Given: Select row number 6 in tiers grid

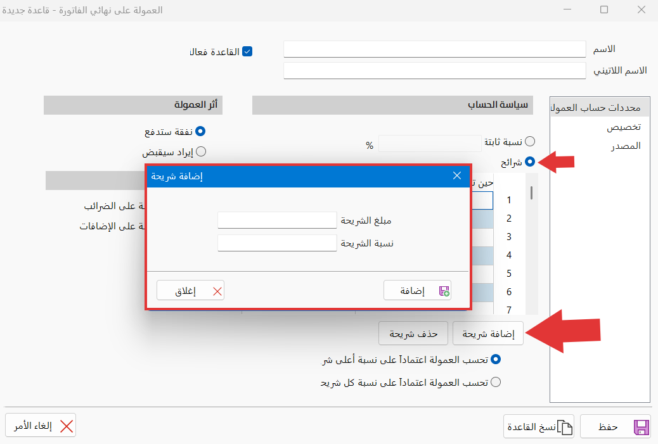Looking at the screenshot, I should coord(509,292).
